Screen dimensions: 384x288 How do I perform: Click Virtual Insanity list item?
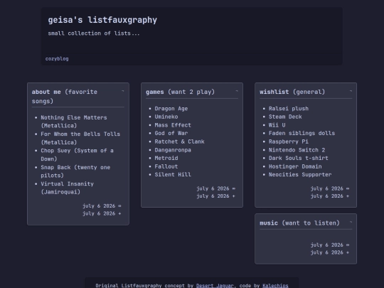[67, 188]
